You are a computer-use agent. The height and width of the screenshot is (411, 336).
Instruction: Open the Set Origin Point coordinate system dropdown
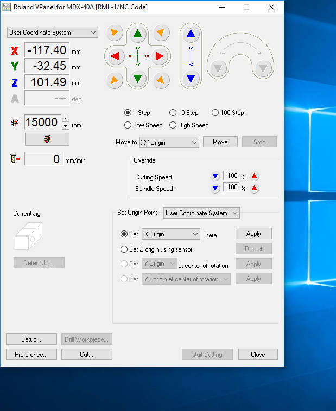(x=201, y=213)
